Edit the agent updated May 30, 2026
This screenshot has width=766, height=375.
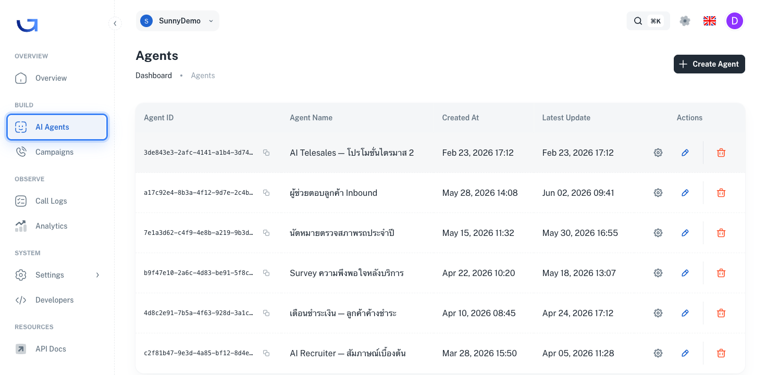click(685, 233)
